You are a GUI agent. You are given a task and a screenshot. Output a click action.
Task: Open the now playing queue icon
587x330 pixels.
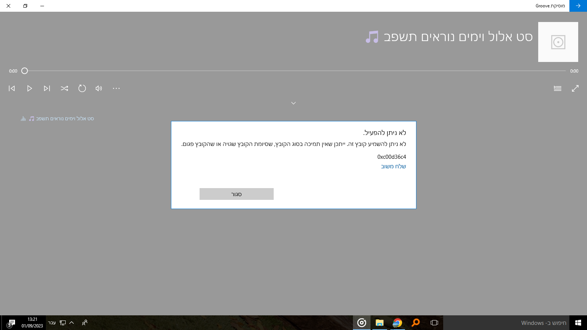click(557, 88)
